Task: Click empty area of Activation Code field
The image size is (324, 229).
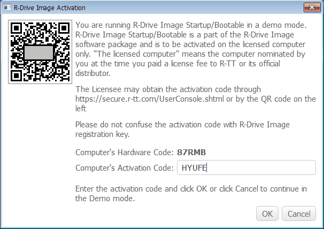Action: point(260,167)
